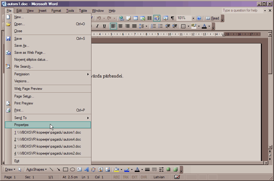Click the Increase Indent icon
274x181 pixels.
(x=175, y=26)
